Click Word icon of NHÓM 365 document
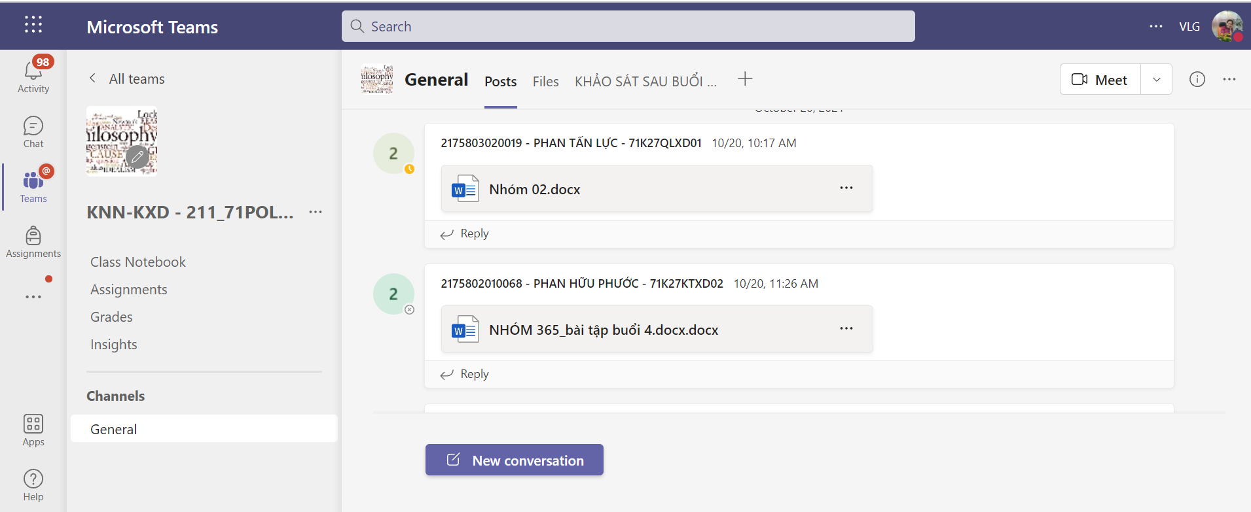The width and height of the screenshot is (1251, 512). 465,330
